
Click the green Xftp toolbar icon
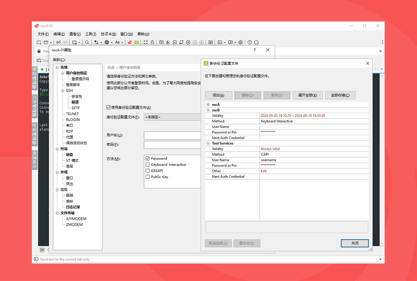coord(136,42)
